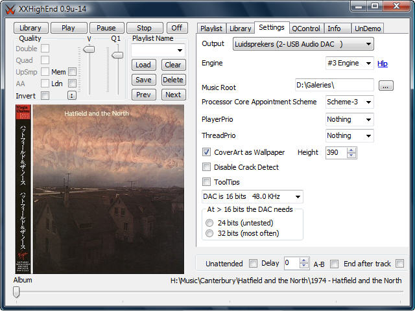
Task: Pause playback with the Pause button
Action: click(x=106, y=28)
